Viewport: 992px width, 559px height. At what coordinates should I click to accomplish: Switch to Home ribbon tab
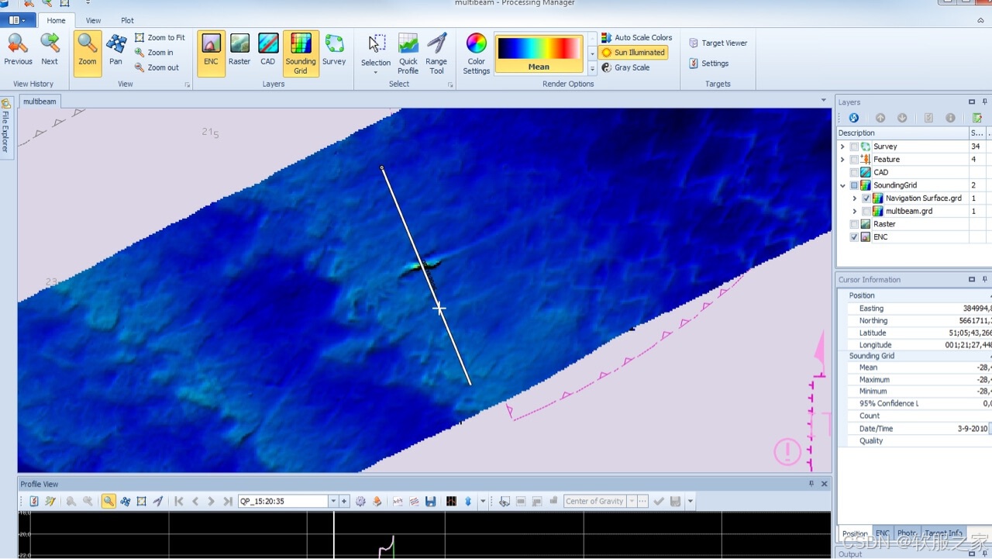pos(56,21)
